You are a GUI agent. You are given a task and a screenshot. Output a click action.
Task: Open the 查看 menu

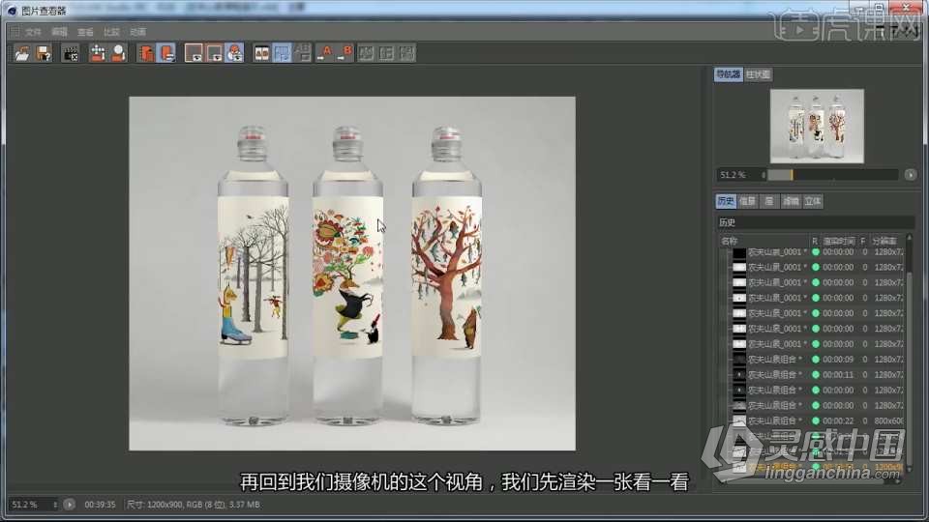[x=85, y=32]
